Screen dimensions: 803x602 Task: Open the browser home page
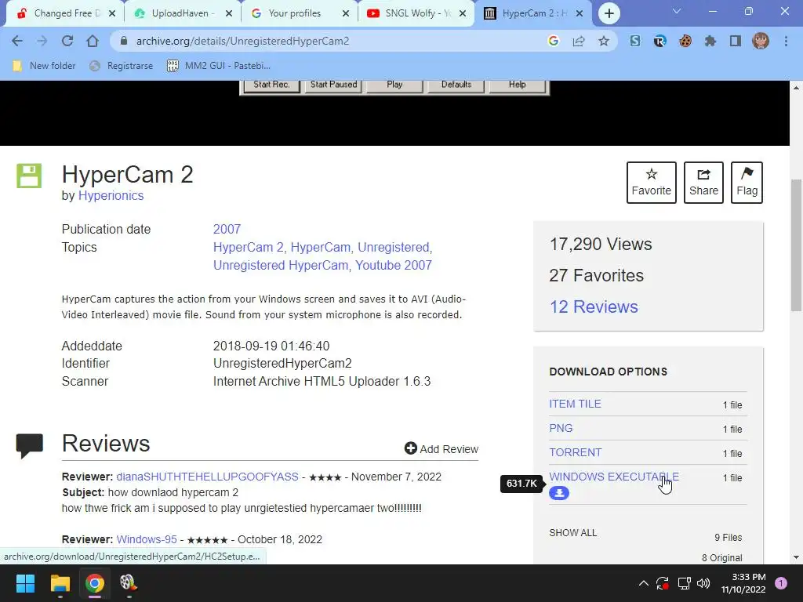(x=93, y=41)
